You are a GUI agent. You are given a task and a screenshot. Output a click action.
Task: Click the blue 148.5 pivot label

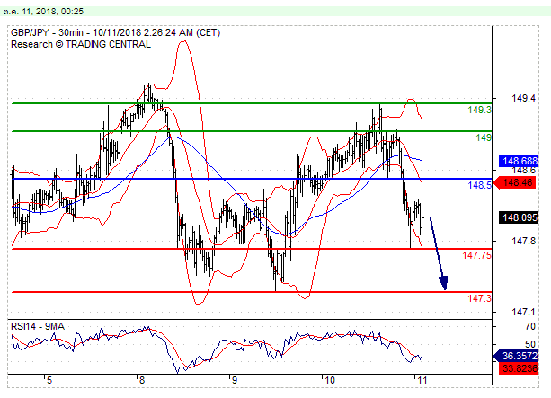coord(480,185)
